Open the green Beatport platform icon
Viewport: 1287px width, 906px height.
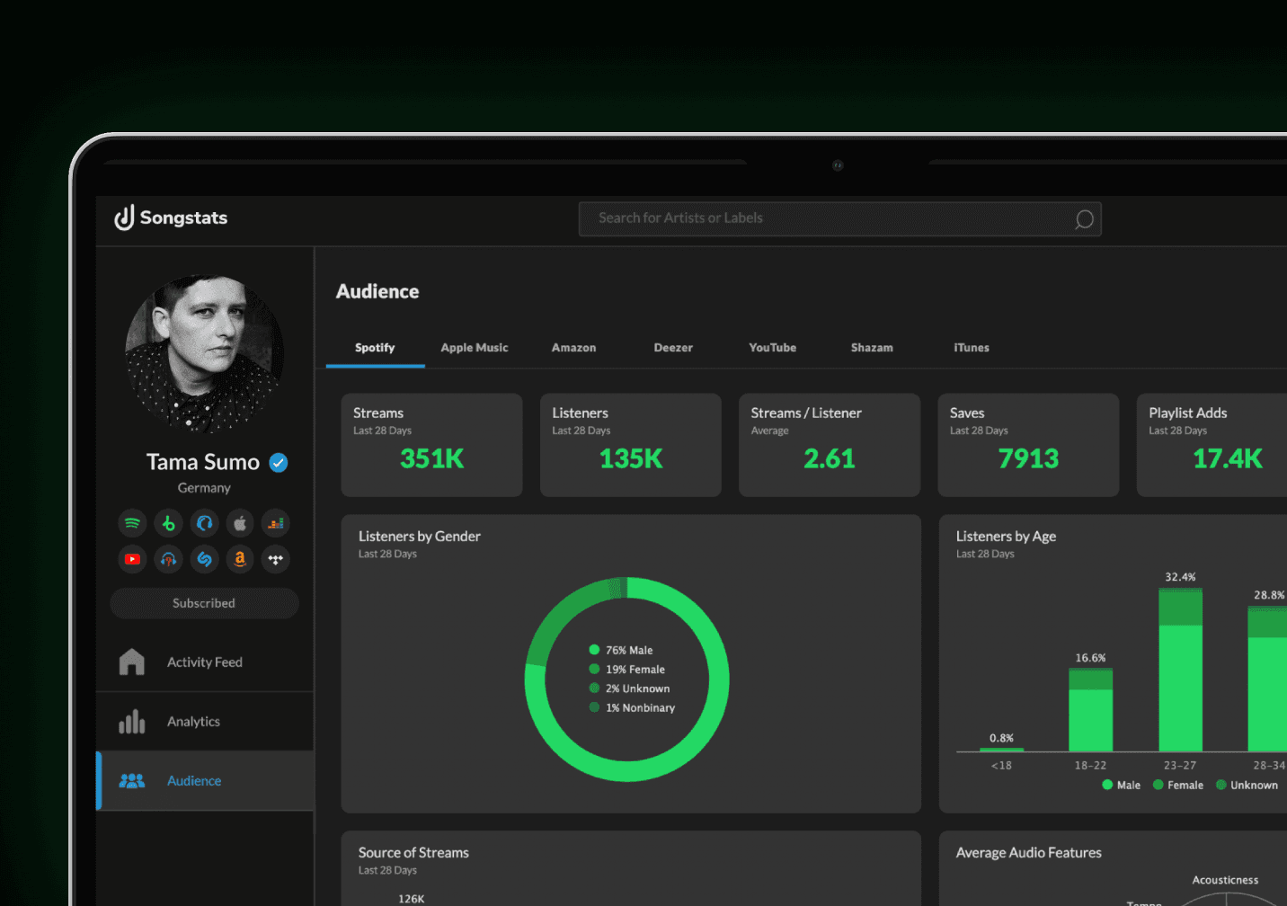point(168,523)
